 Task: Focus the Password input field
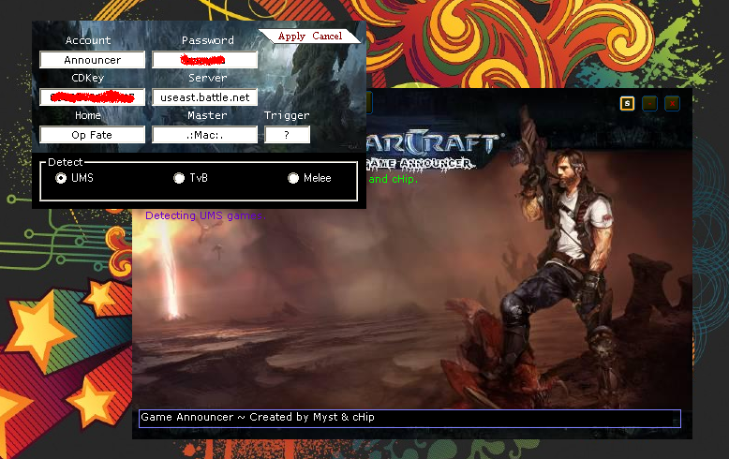[x=204, y=60]
